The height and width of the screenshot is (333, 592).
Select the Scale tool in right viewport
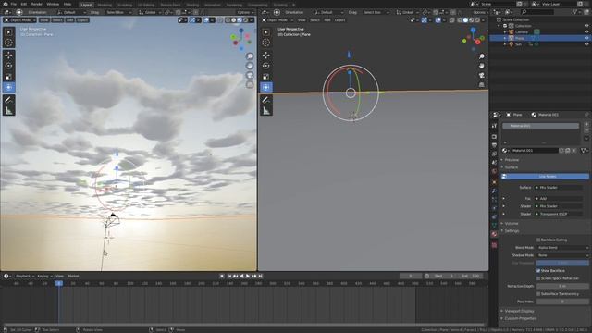click(266, 77)
